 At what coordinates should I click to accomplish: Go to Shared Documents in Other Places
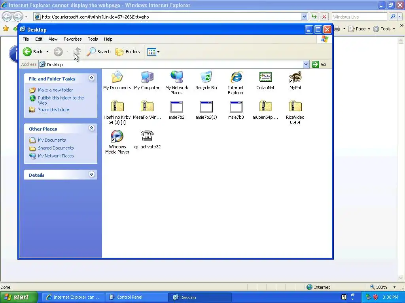pyautogui.click(x=56, y=148)
